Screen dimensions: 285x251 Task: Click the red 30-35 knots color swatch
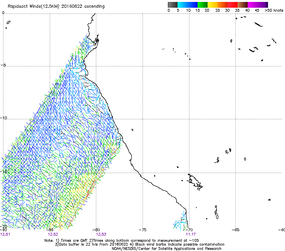point(233,5)
